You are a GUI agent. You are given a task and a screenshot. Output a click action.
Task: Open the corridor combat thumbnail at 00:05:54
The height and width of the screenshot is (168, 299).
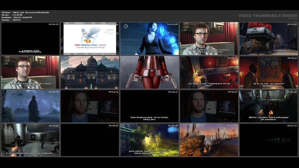(30, 140)
